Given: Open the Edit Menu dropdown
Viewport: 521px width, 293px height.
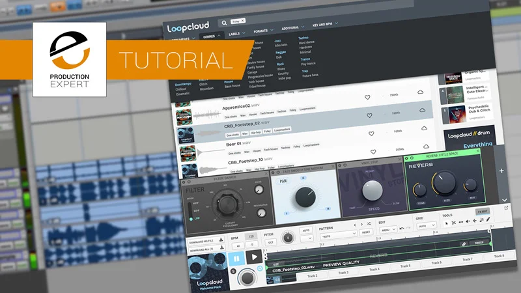Looking at the screenshot, I should click(x=387, y=230).
